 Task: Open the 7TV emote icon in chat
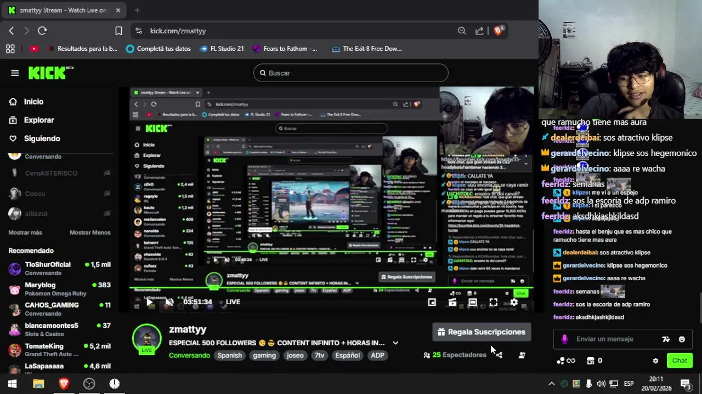[x=666, y=339]
